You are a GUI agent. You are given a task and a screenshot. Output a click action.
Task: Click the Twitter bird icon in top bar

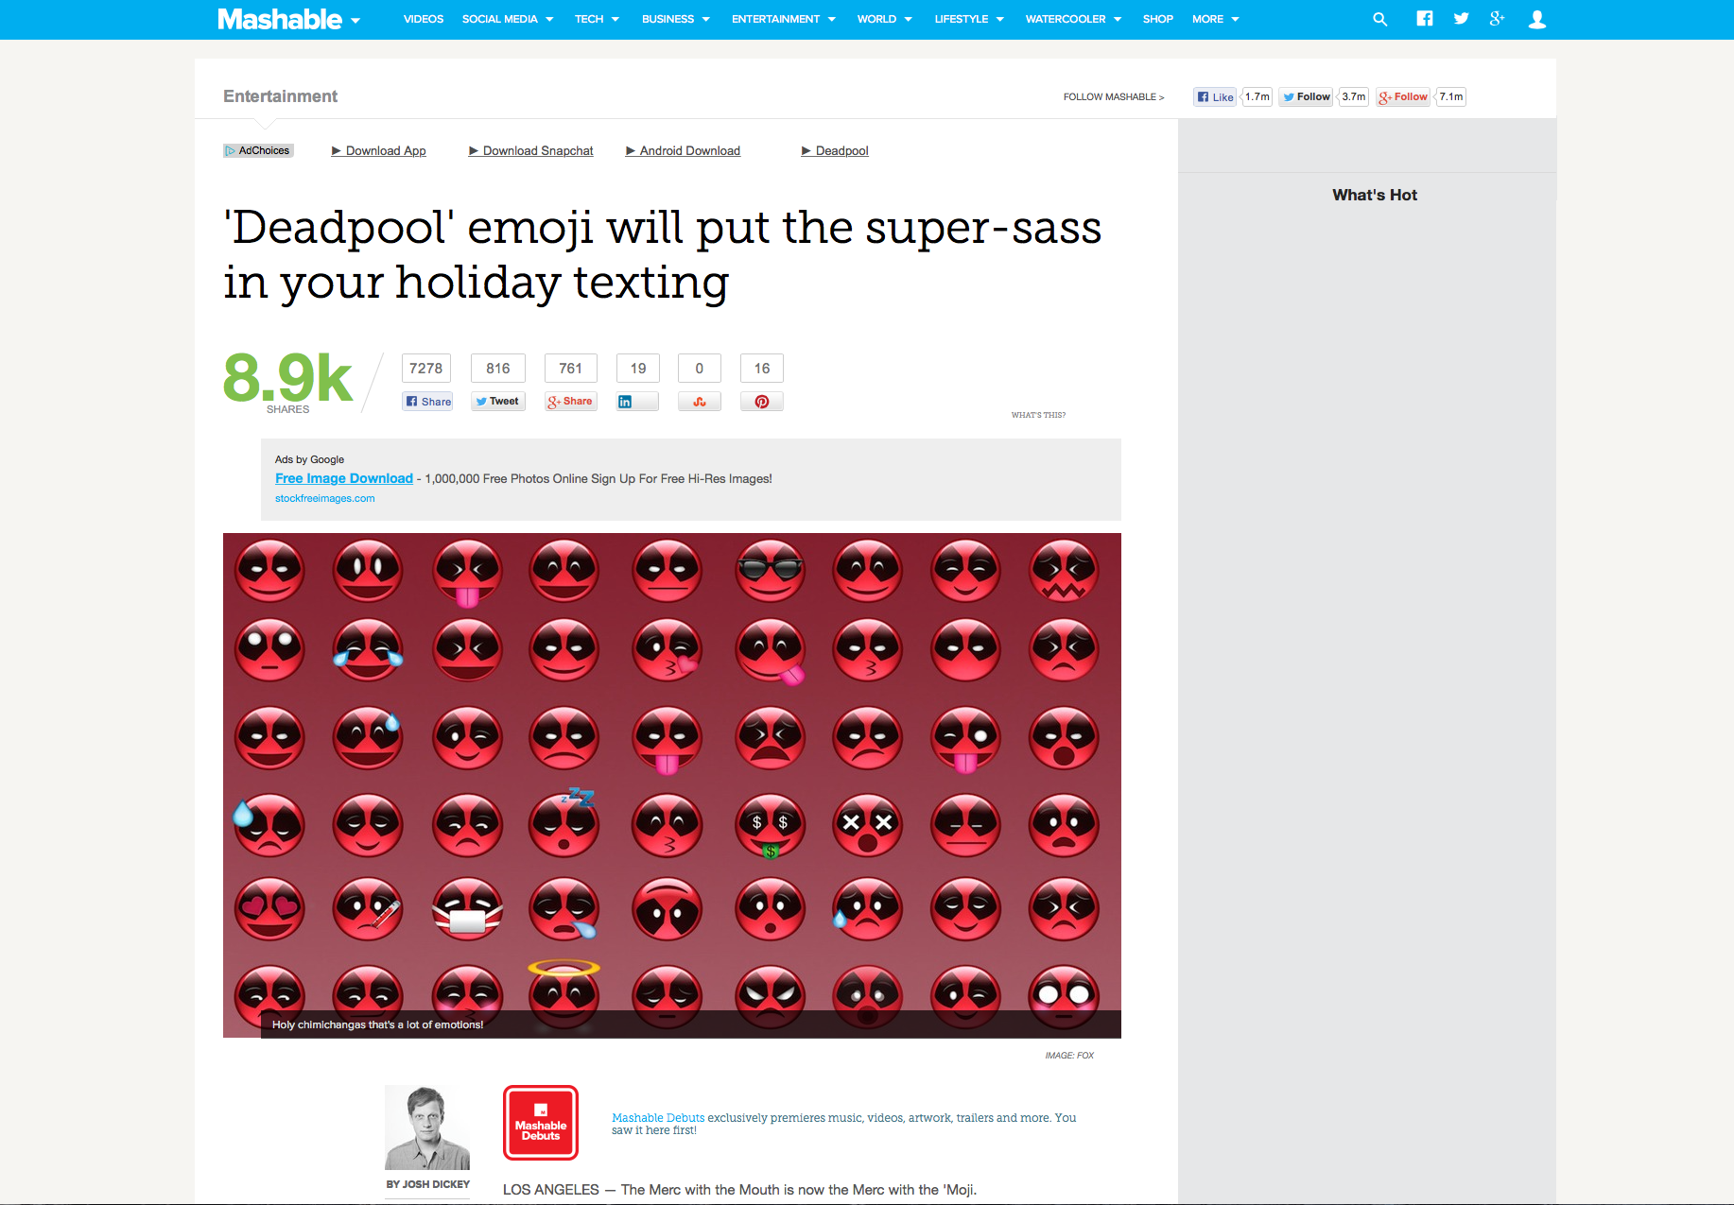pos(1461,18)
